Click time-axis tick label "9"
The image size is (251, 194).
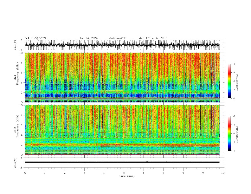(x=203, y=173)
